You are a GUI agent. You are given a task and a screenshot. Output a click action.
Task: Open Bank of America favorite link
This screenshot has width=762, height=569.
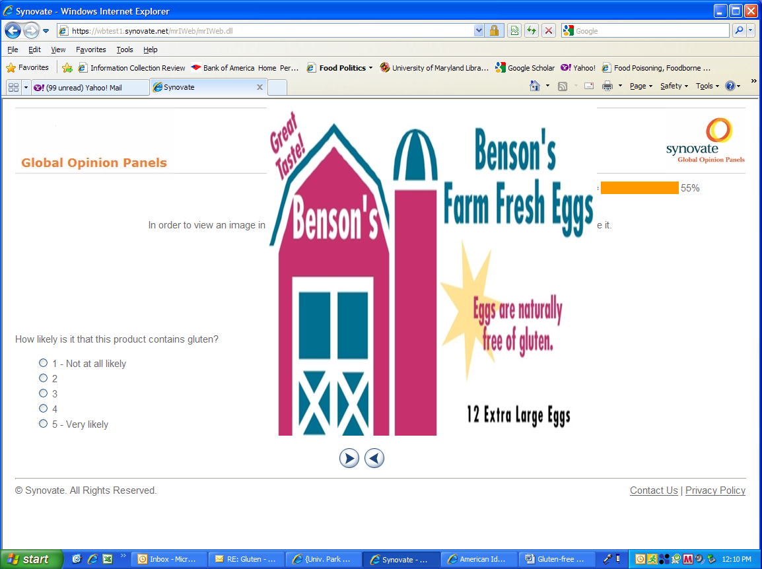246,68
